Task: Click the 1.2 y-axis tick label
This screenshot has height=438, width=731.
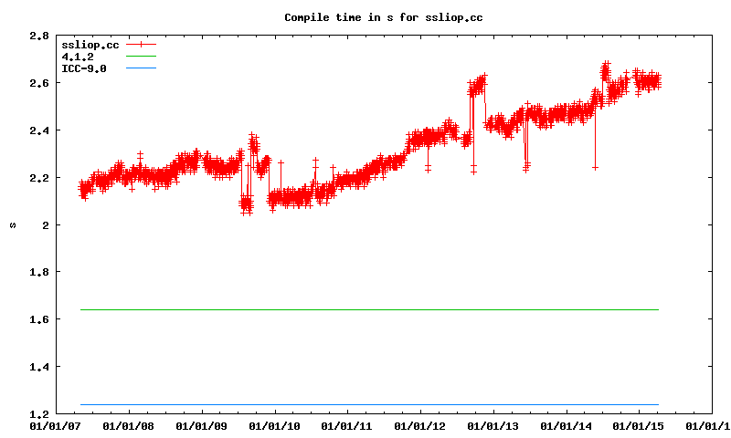Action: (x=38, y=414)
